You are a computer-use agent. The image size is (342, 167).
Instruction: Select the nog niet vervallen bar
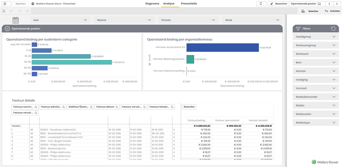(x=35, y=44)
